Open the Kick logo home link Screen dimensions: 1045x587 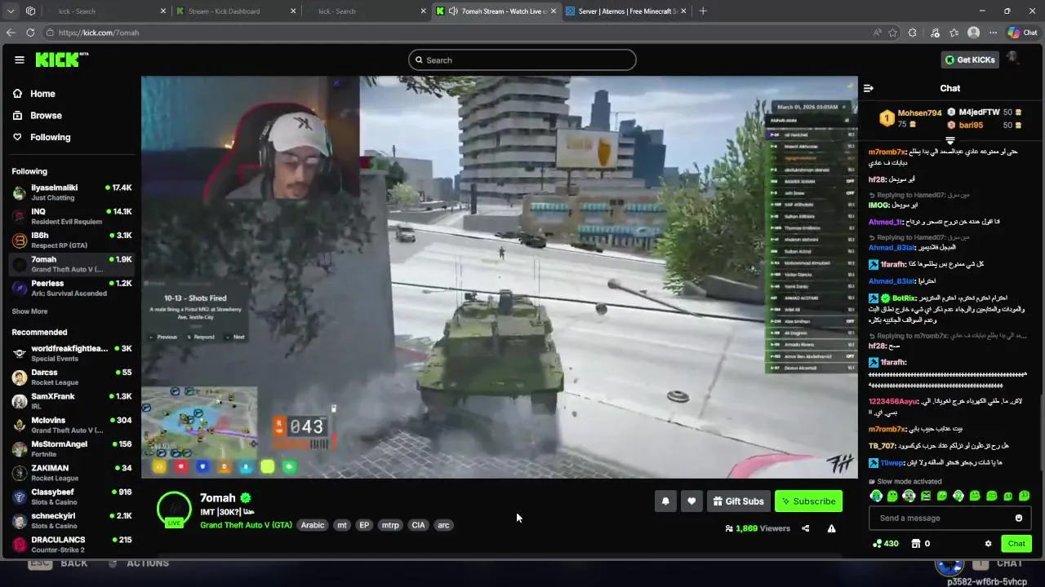coord(61,60)
